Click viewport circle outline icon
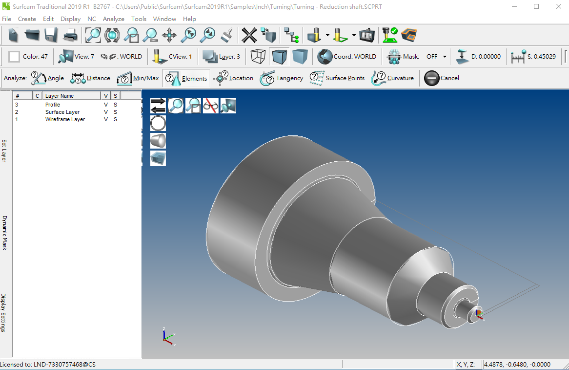This screenshot has height=370, width=569. 158,123
